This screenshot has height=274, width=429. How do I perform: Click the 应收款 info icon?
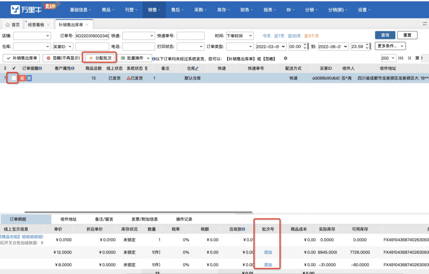[243, 229]
